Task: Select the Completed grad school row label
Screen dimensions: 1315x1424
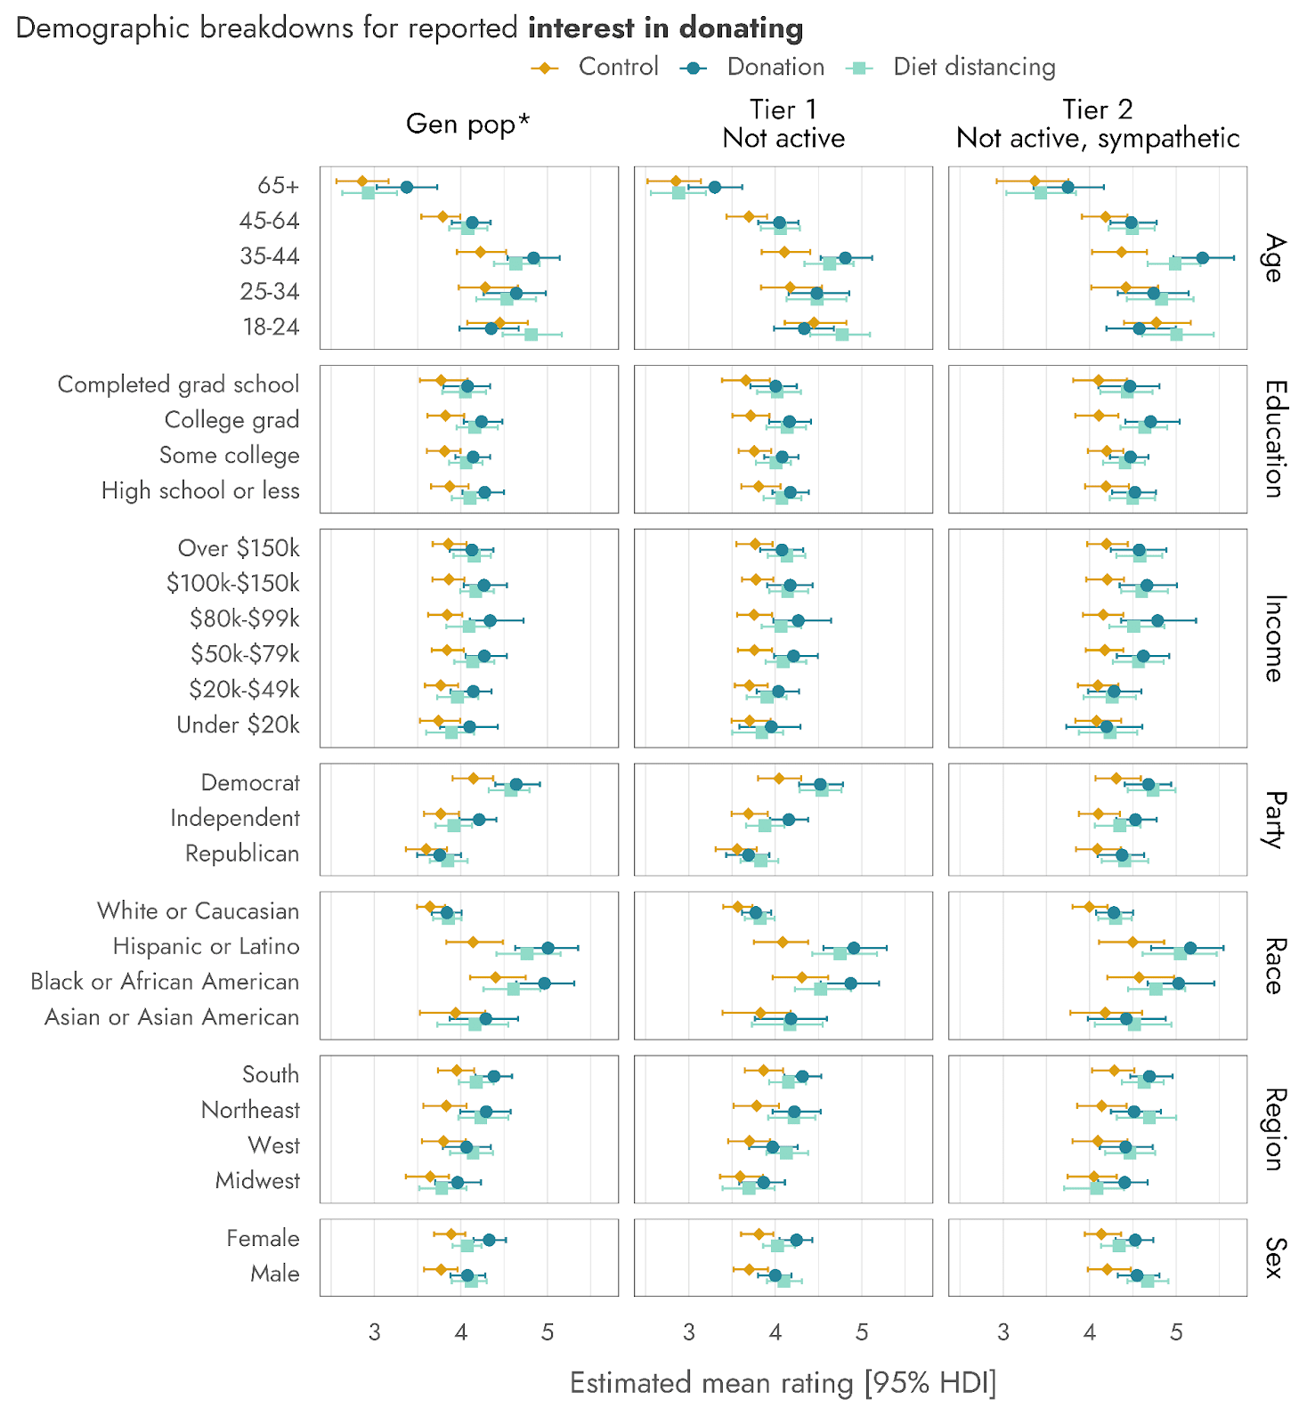Action: [179, 384]
